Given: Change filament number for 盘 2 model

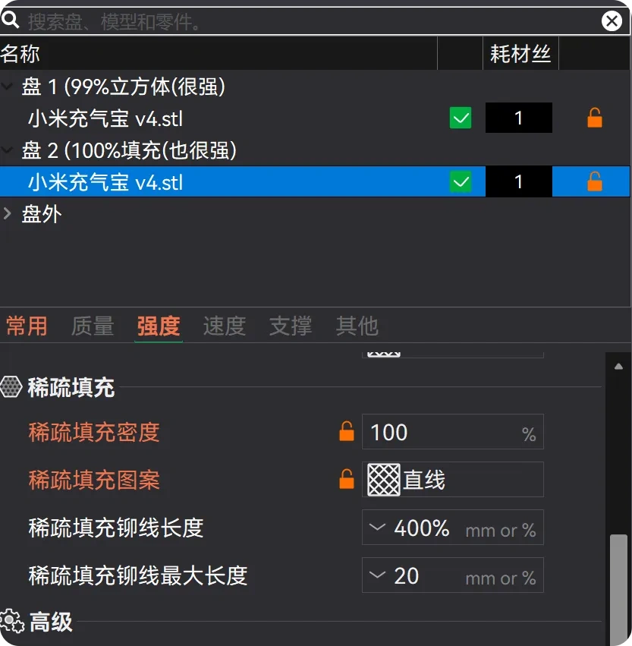Looking at the screenshot, I should click(x=519, y=181).
